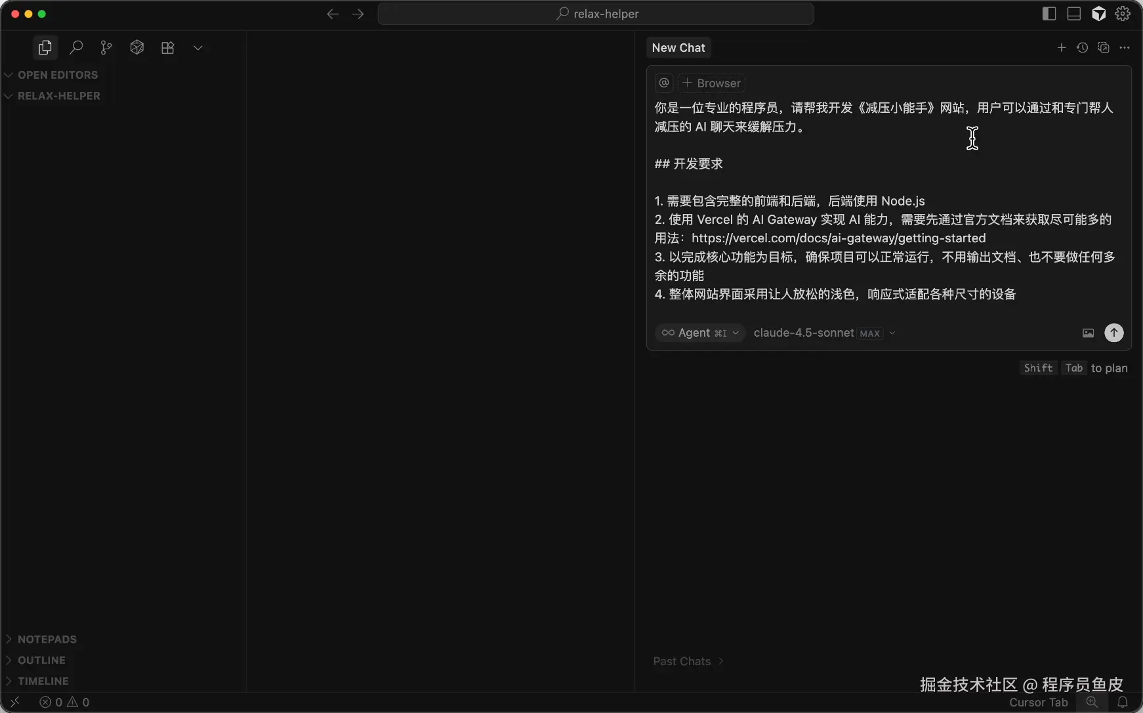Open the box-shaped icon view in activity bar

137,48
